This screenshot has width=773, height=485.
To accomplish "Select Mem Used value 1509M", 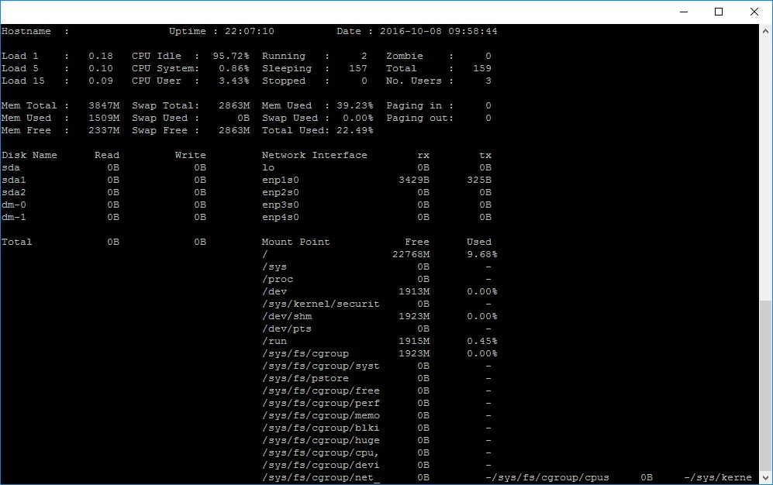I will [104, 119].
